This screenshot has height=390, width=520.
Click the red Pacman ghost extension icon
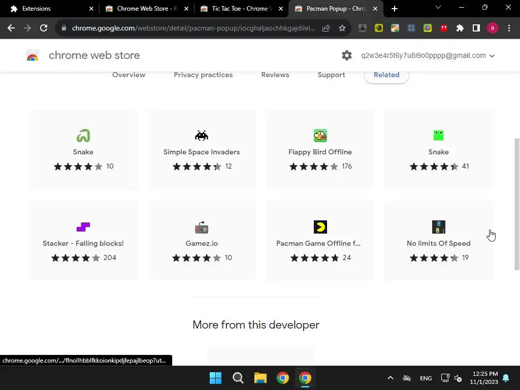[x=444, y=28]
